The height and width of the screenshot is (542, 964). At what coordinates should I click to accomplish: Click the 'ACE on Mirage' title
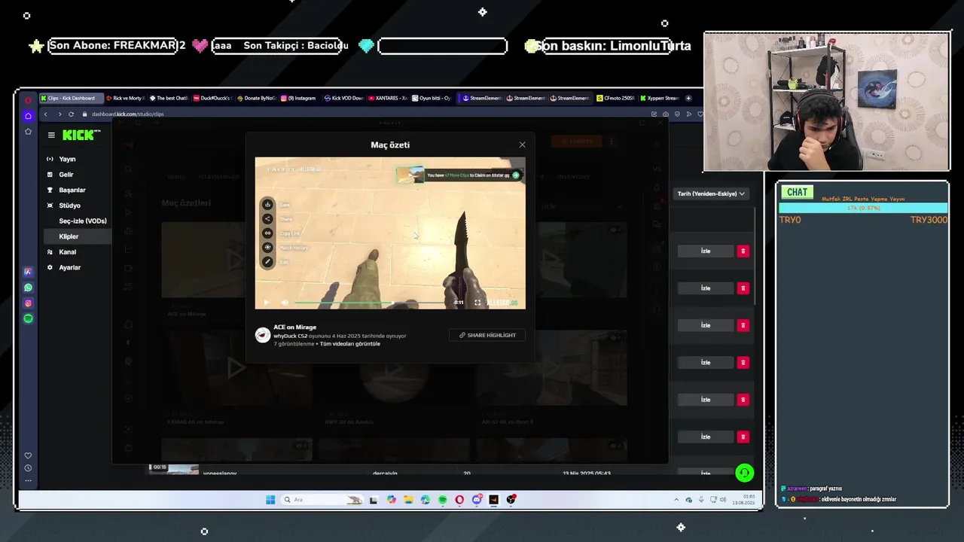(294, 327)
